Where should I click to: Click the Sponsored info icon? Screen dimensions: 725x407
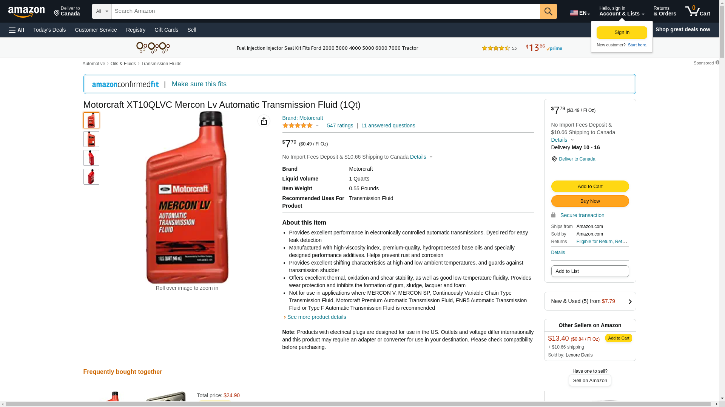717,63
